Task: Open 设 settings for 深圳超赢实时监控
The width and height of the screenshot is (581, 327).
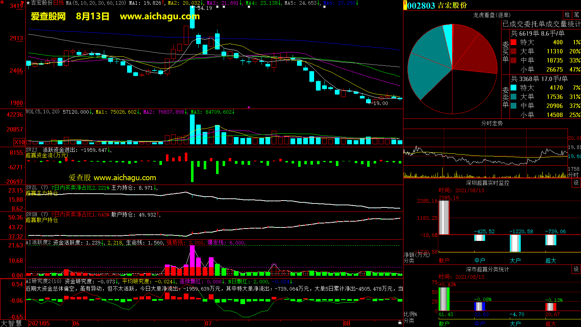Action: coord(576,183)
